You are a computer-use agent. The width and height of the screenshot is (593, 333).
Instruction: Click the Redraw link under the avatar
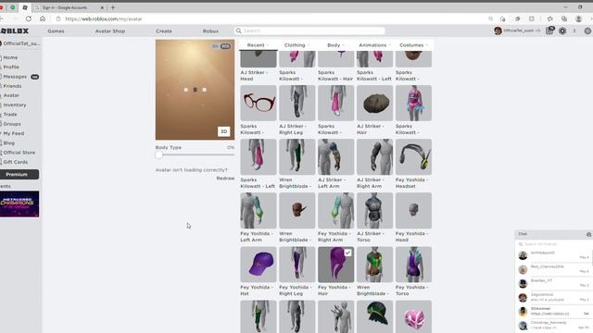(225, 179)
